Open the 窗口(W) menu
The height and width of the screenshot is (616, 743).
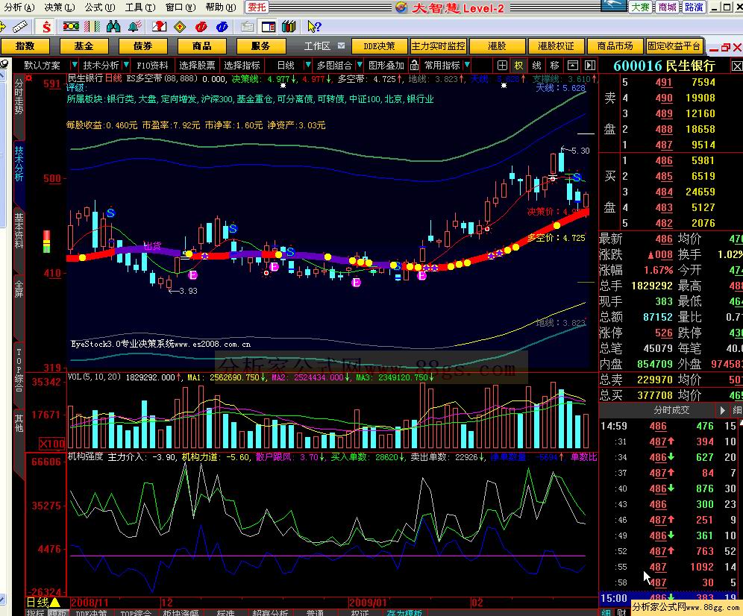click(x=181, y=7)
